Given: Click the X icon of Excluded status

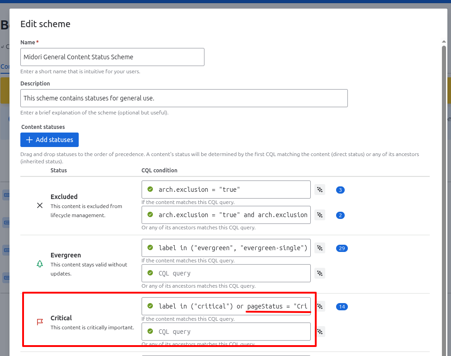Looking at the screenshot, I should pyautogui.click(x=40, y=205).
